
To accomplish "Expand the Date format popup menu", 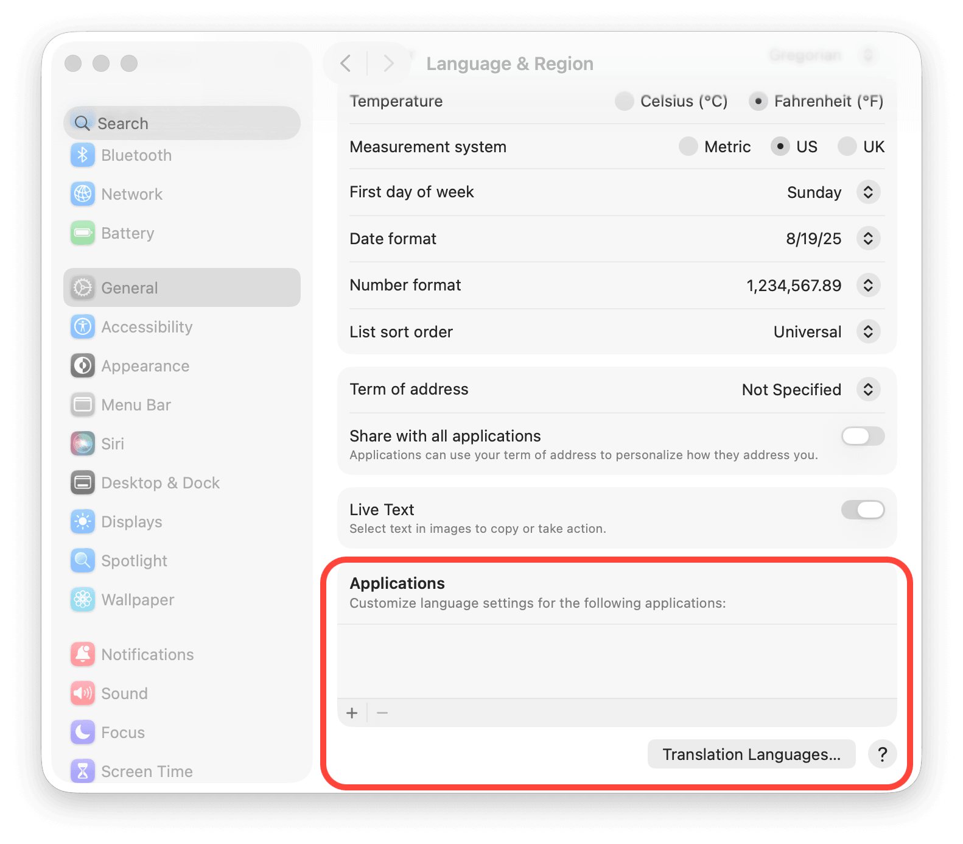I will [868, 239].
